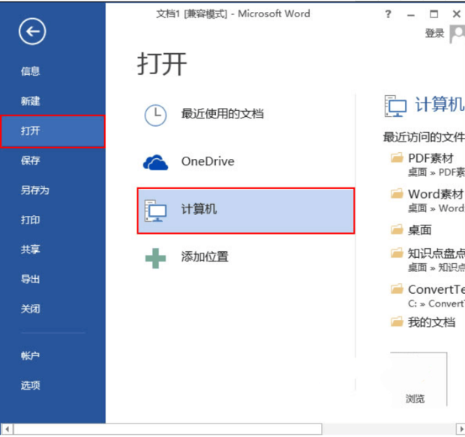
Task: Minimize the Word window
Action: (x=411, y=14)
